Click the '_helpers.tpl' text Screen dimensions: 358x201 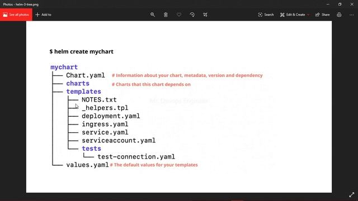coord(105,108)
